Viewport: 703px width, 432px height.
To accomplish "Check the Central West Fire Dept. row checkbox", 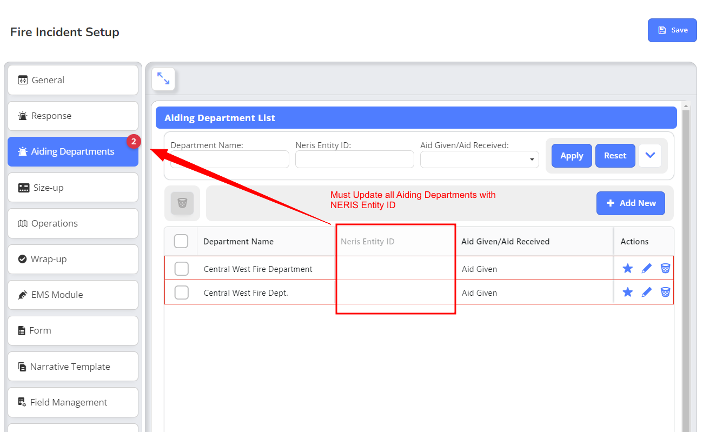I will (x=182, y=293).
